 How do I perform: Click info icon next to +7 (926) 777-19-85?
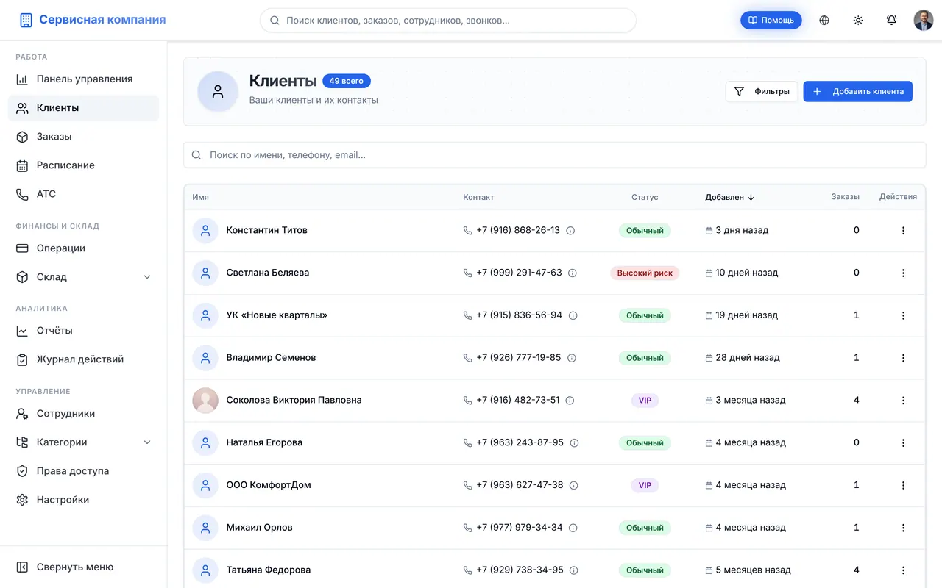click(572, 358)
